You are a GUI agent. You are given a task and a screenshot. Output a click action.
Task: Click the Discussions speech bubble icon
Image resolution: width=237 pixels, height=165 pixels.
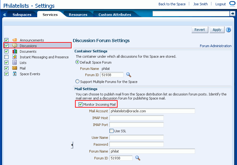(x=15, y=46)
